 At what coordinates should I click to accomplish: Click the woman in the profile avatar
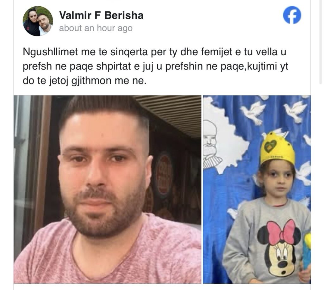tap(32, 22)
